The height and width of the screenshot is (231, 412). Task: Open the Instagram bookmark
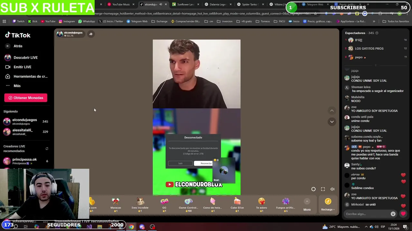67,21
